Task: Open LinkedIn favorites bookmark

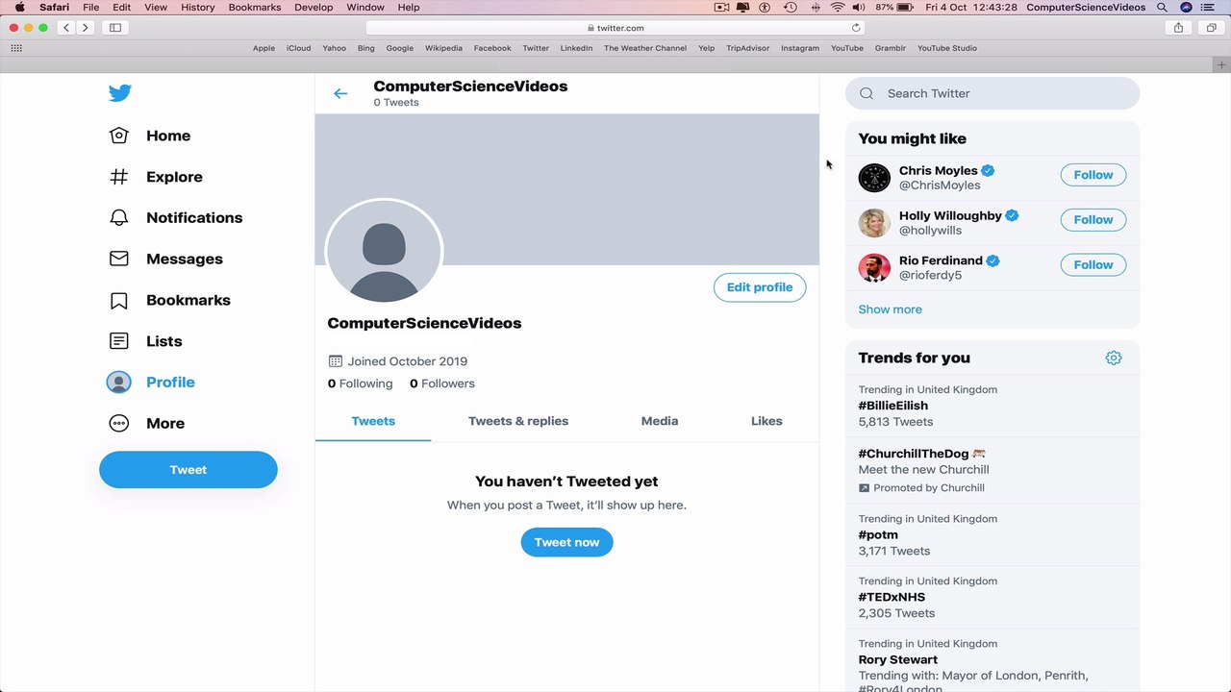Action: [576, 48]
